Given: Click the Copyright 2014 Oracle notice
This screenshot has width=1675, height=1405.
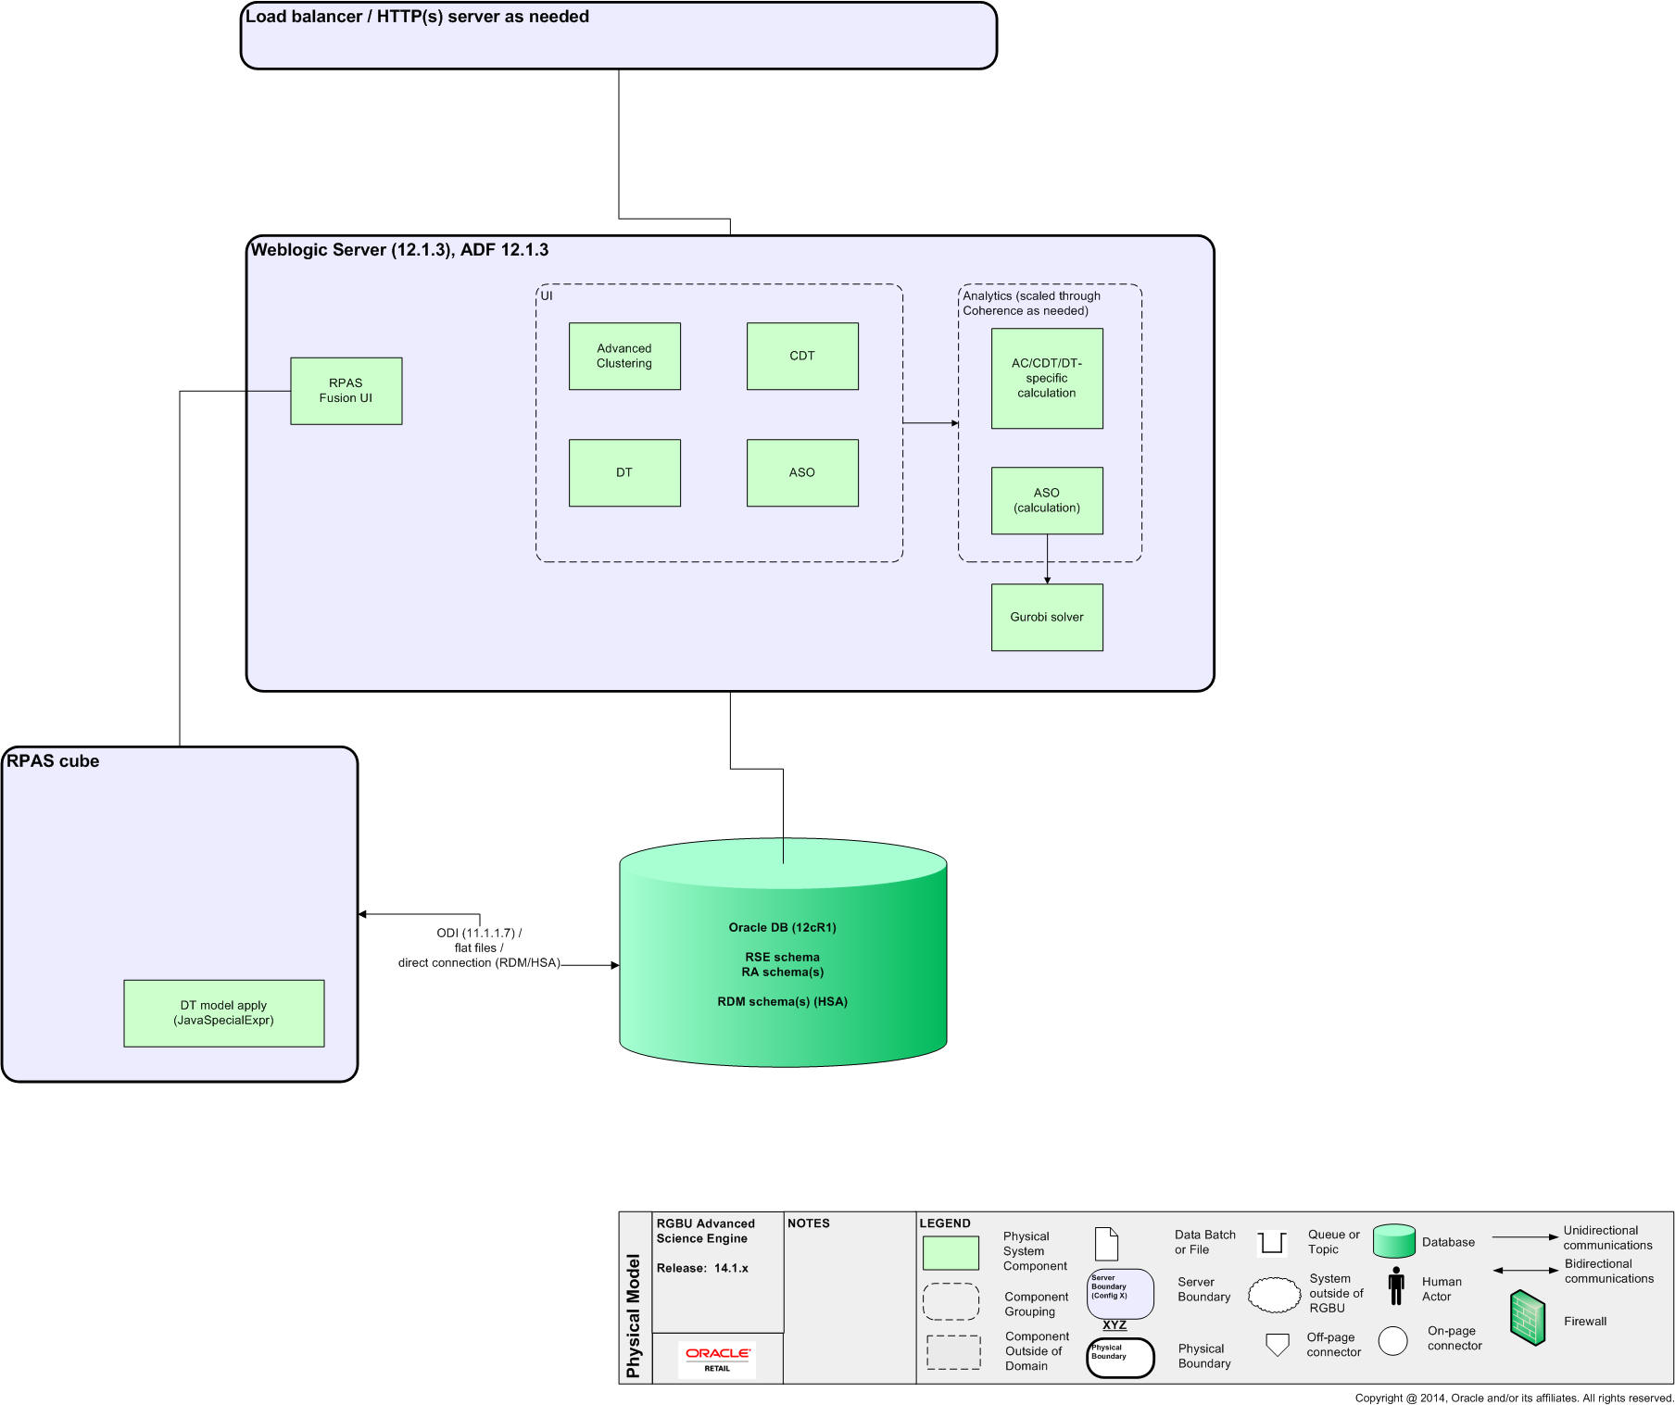Looking at the screenshot, I should pyautogui.click(x=1514, y=1398).
